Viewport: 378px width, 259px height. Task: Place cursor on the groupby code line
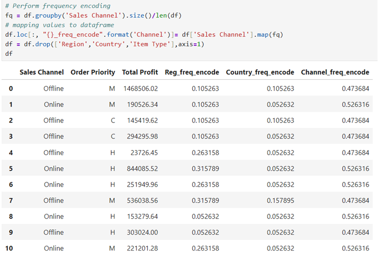click(x=93, y=15)
